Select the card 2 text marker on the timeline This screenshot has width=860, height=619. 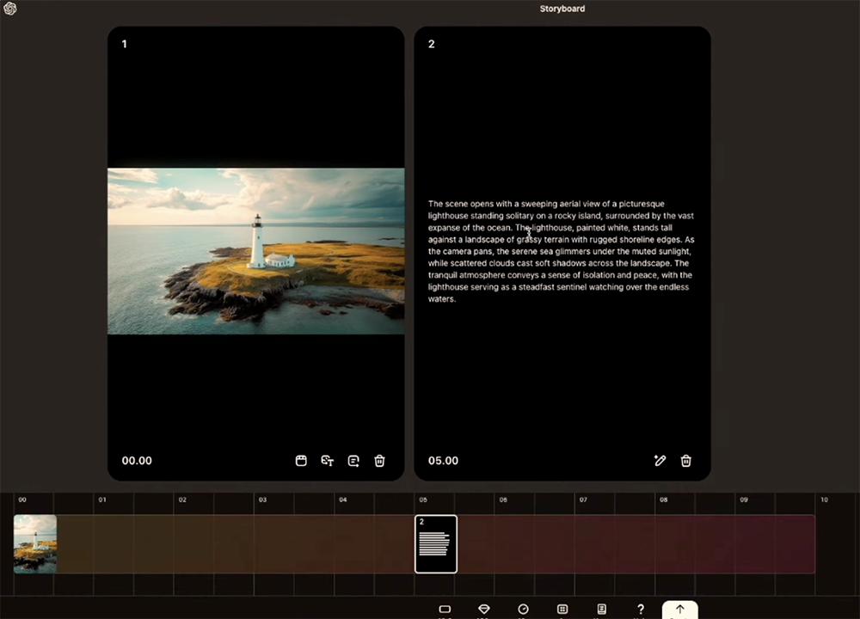(x=436, y=544)
